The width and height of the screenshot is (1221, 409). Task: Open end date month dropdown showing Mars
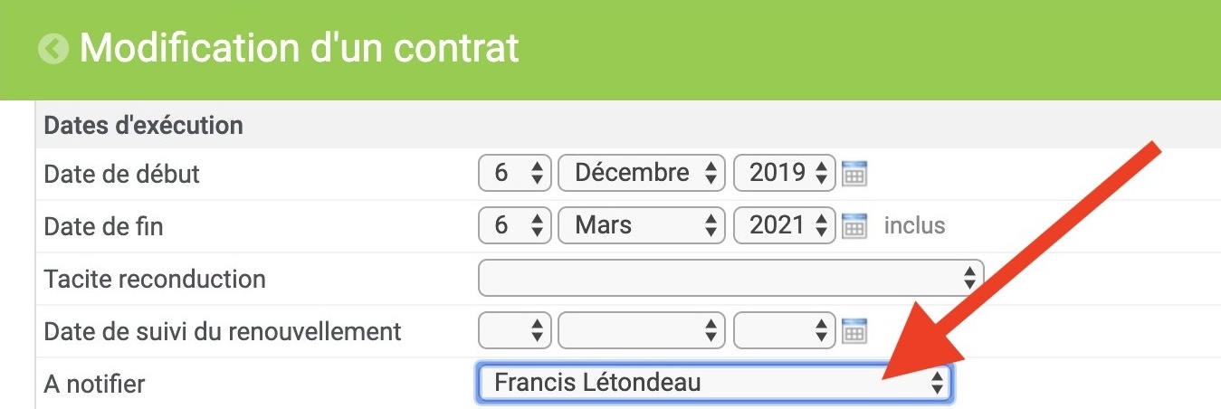(x=642, y=225)
